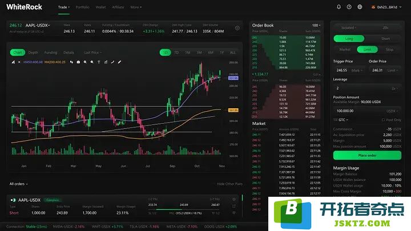Select the 6M timeframe button

(x=211, y=52)
